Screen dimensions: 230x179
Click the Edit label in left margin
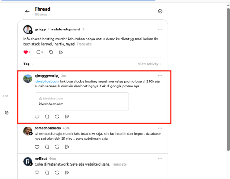pyautogui.click(x=6, y=96)
